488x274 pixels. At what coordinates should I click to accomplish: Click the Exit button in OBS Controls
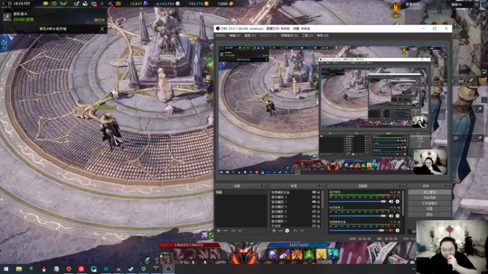[429, 214]
